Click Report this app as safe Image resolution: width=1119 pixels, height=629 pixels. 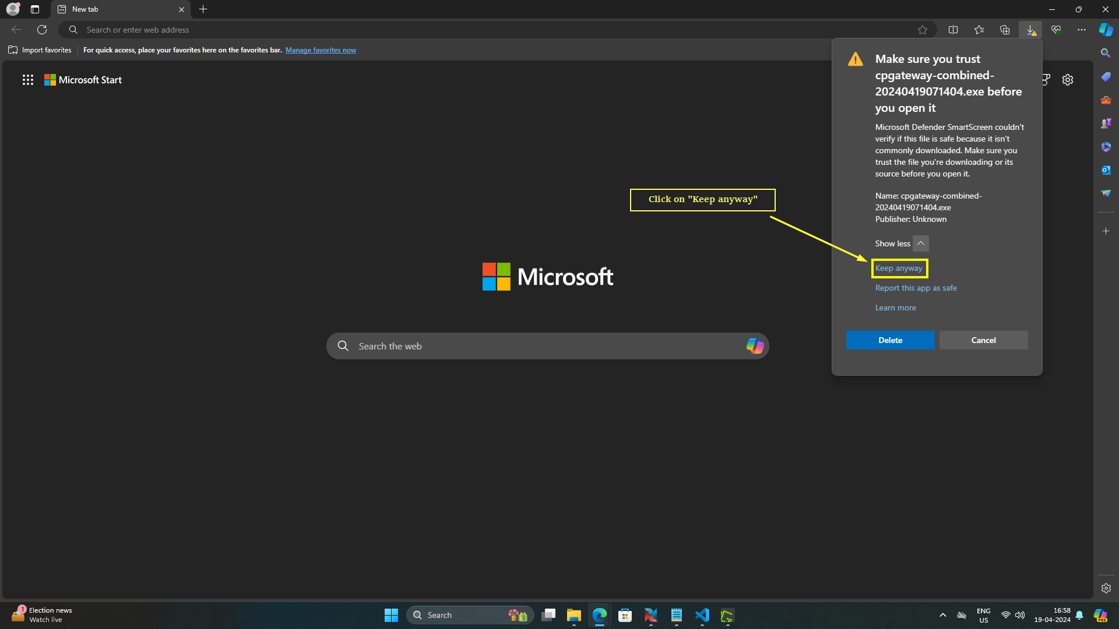[916, 288]
